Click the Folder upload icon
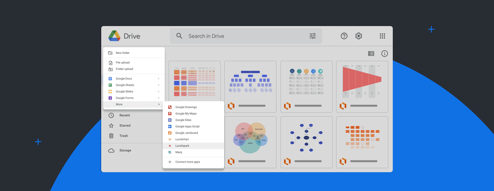This screenshot has height=191, width=494. (110, 69)
